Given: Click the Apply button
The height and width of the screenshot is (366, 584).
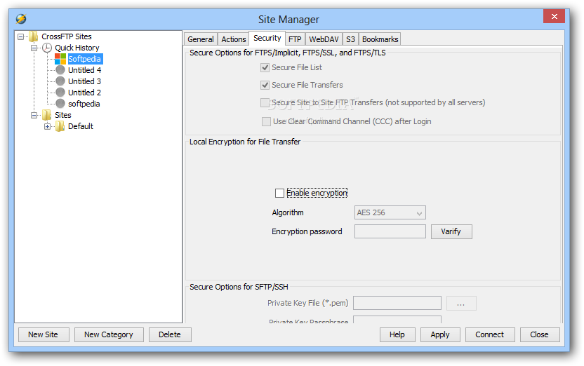Looking at the screenshot, I should (x=440, y=334).
